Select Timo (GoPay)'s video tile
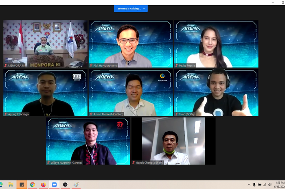This screenshot has height=189, width=285. point(216,93)
